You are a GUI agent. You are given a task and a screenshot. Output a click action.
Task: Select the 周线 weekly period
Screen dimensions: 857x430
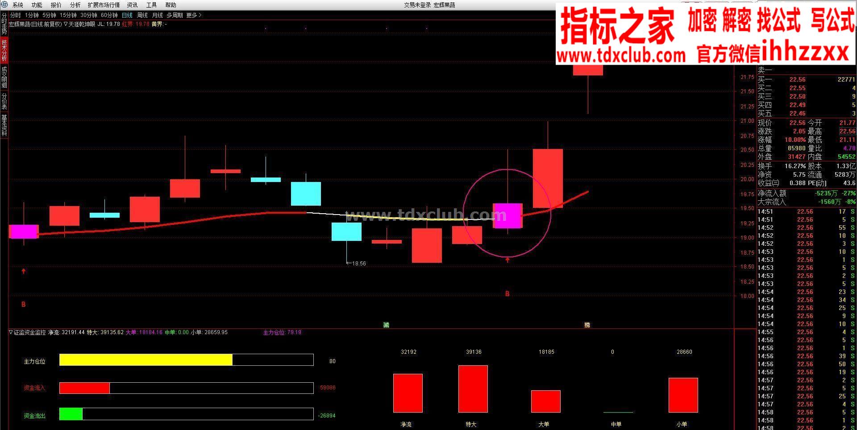(142, 15)
